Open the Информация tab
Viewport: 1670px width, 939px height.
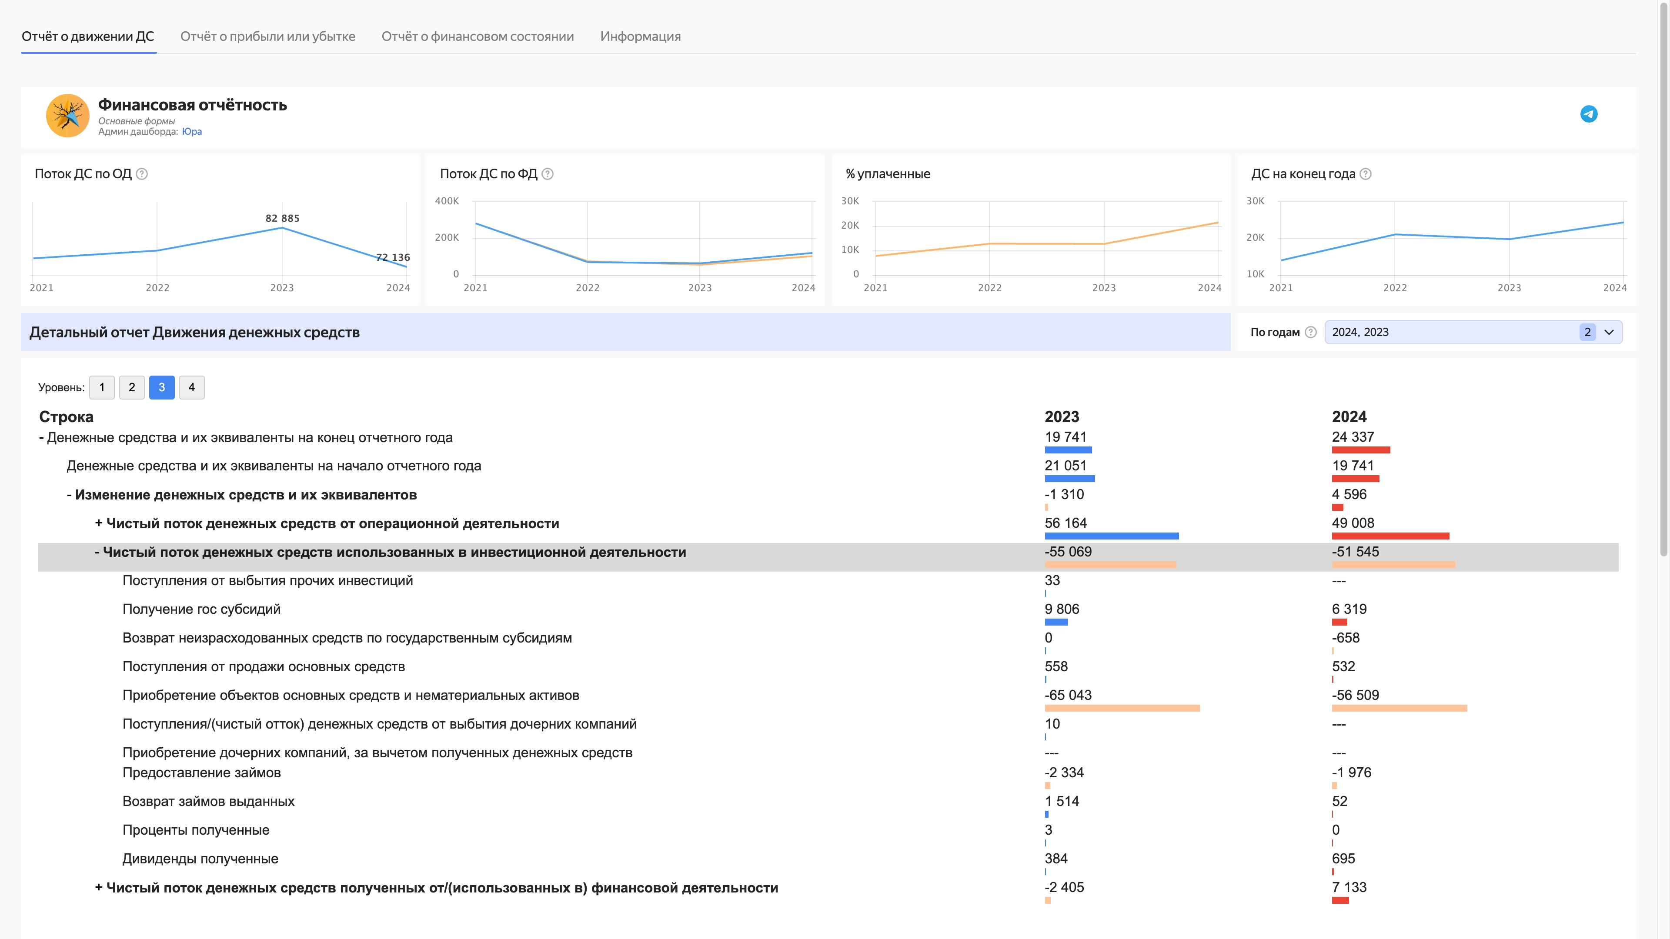640,36
